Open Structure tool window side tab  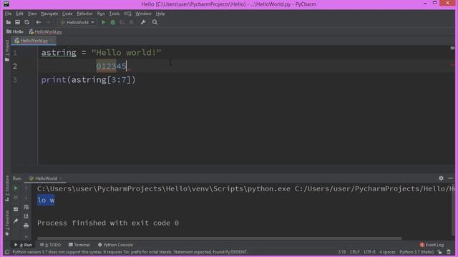(x=7, y=188)
